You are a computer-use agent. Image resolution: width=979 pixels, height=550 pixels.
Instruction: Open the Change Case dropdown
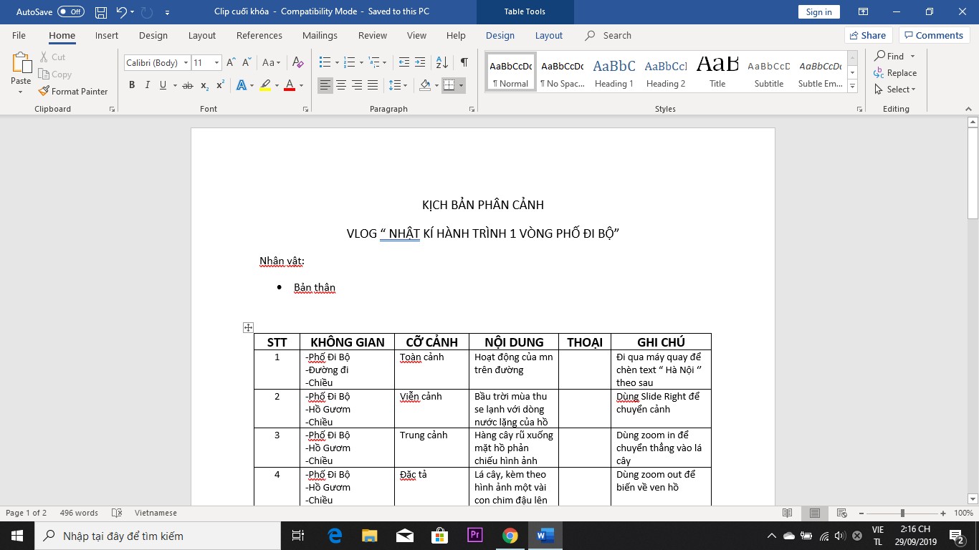272,63
